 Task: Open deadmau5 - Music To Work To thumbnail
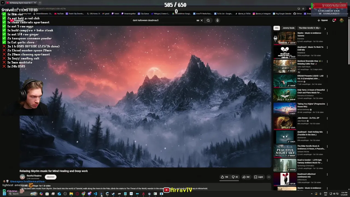(285, 52)
